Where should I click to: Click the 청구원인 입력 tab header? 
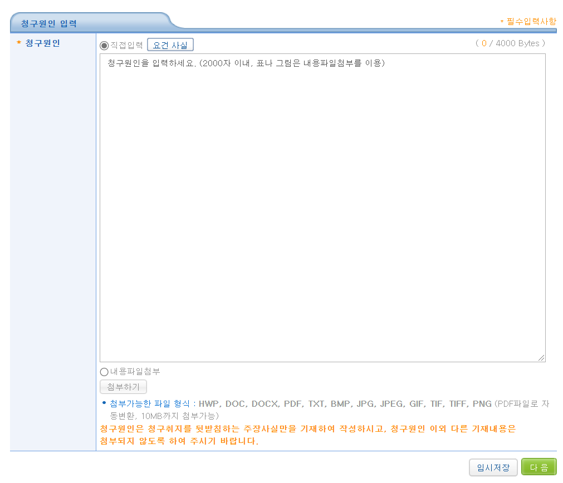pos(49,23)
